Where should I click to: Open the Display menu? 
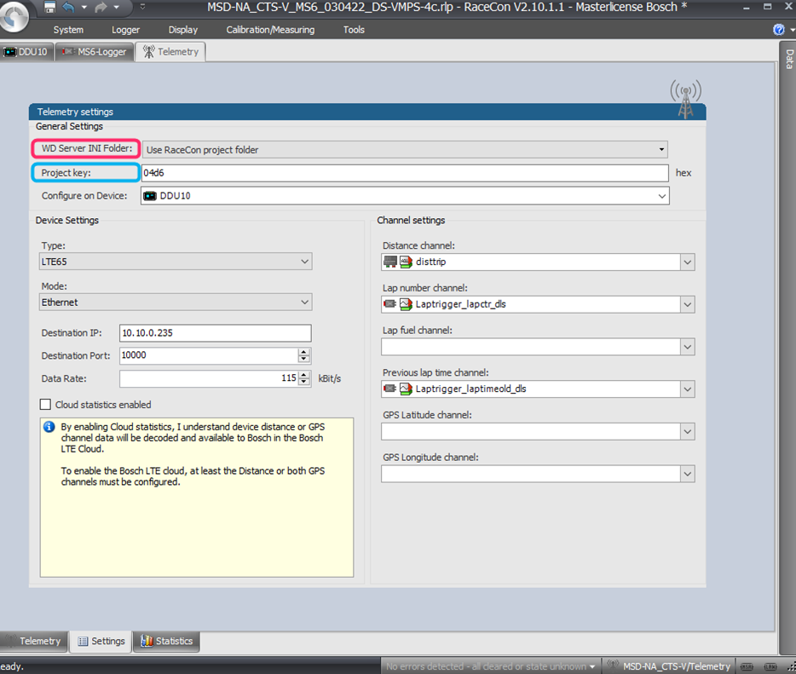182,30
